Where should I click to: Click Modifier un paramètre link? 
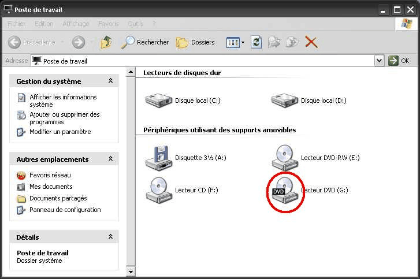(60, 132)
